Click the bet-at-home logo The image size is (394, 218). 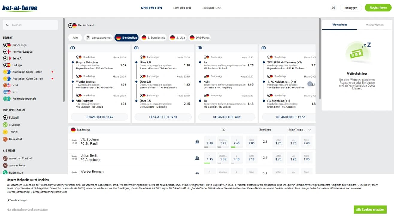[x=20, y=8]
